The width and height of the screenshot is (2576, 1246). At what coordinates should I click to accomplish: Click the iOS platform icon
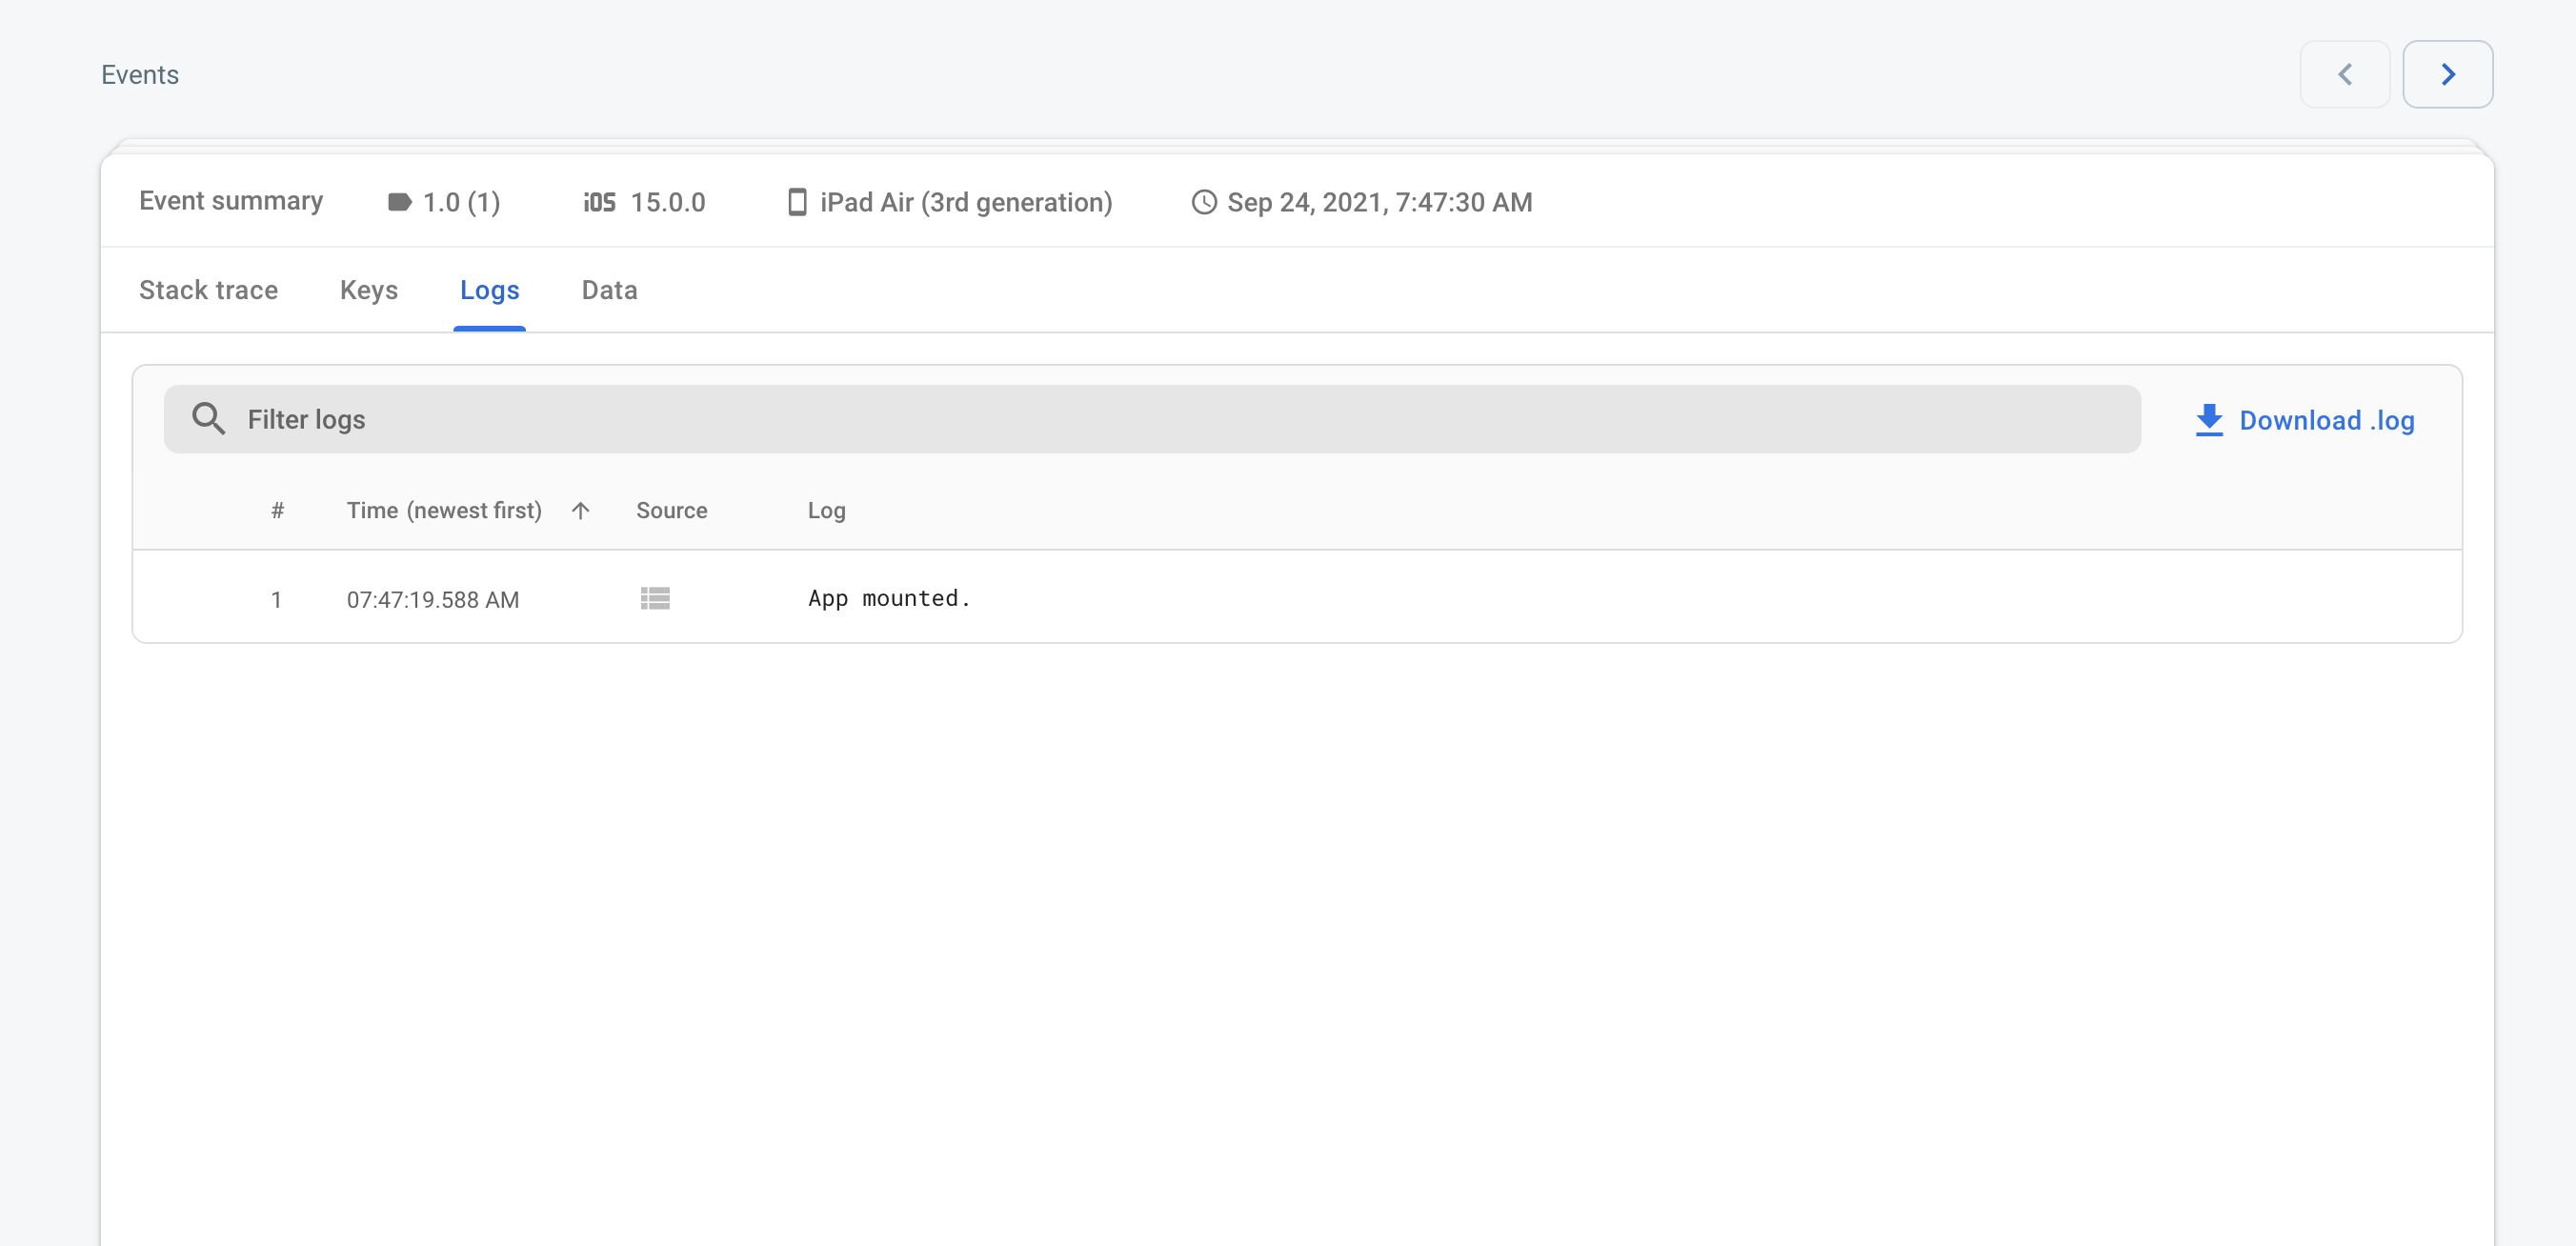point(599,202)
